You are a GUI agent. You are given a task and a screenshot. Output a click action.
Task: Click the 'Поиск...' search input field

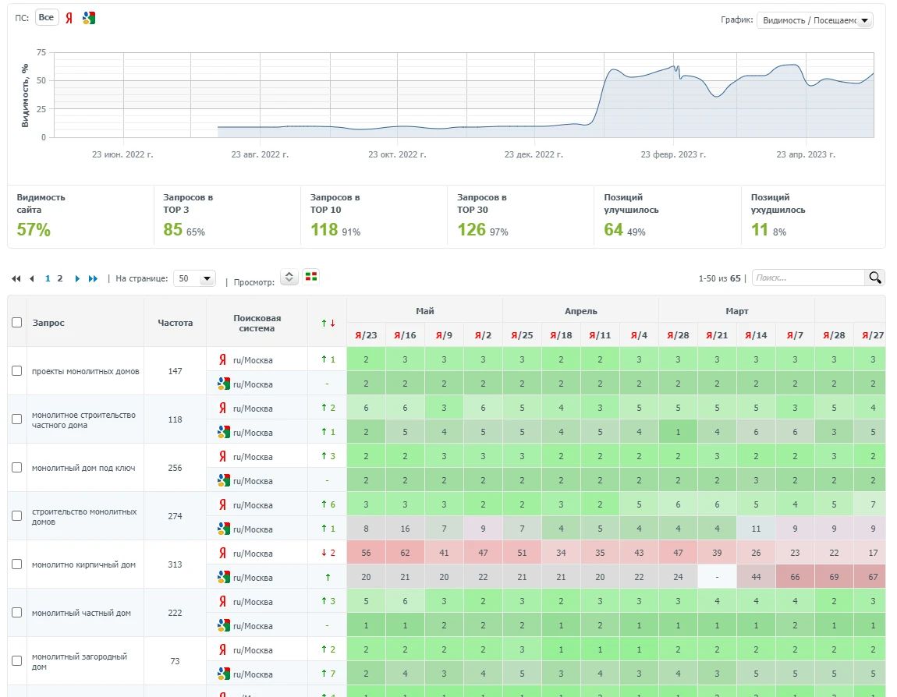(808, 278)
